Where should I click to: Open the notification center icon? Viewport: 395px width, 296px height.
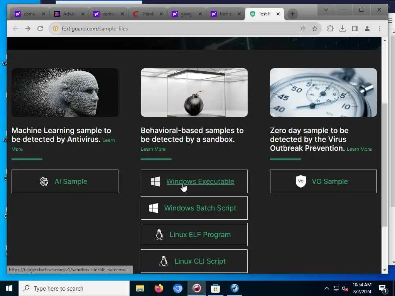pos(383,289)
